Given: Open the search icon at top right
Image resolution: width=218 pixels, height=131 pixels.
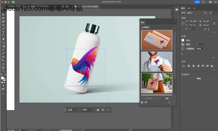Looking at the screenshot, I should [203, 2].
